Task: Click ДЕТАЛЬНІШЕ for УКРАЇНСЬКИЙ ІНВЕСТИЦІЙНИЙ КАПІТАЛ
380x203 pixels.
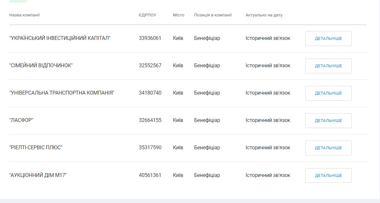Action: pos(328,39)
